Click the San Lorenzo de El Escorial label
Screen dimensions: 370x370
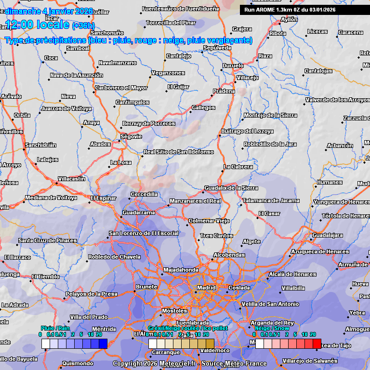click(x=144, y=233)
